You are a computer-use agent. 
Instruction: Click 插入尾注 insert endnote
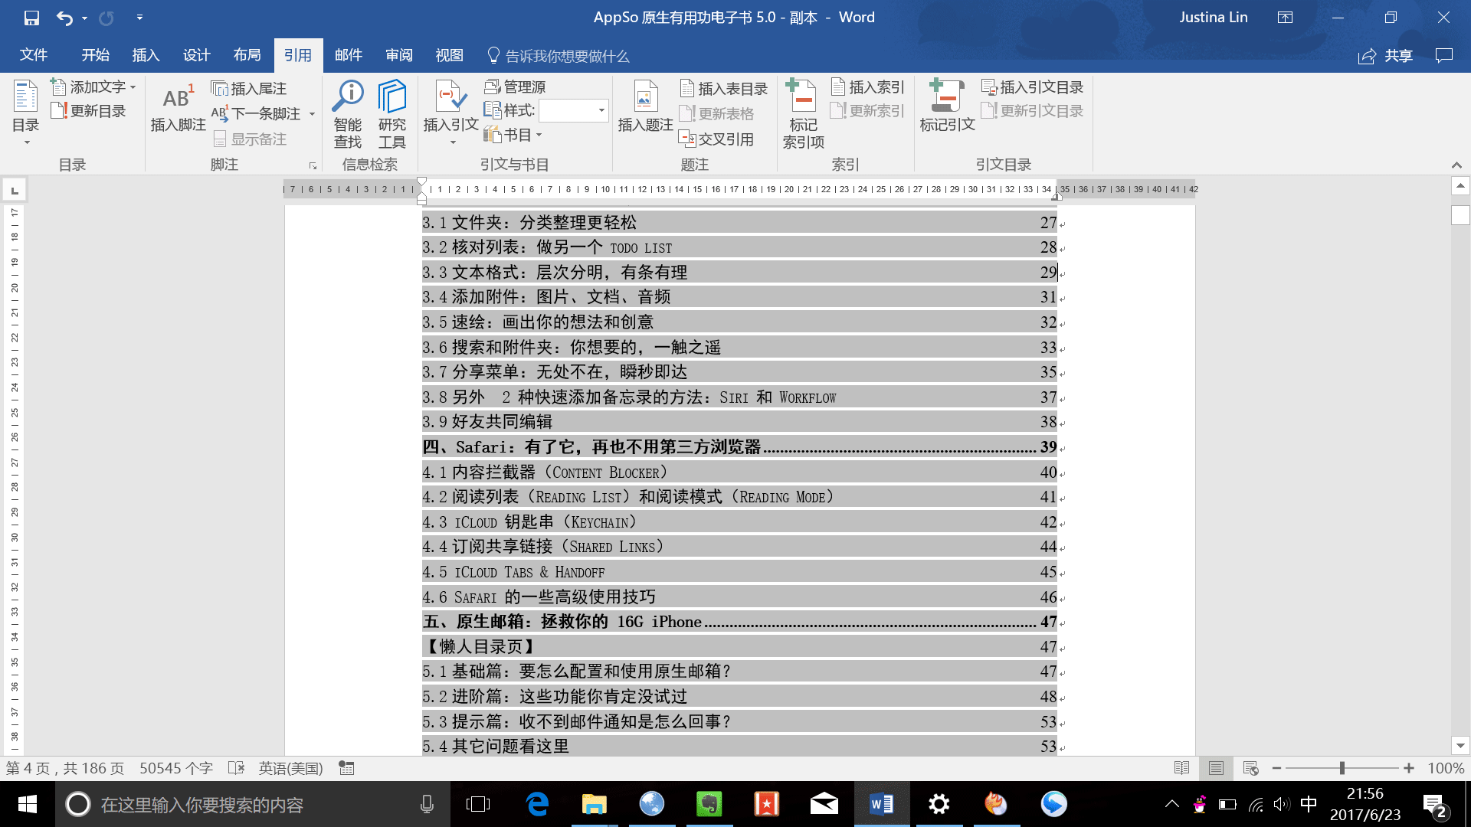click(249, 89)
